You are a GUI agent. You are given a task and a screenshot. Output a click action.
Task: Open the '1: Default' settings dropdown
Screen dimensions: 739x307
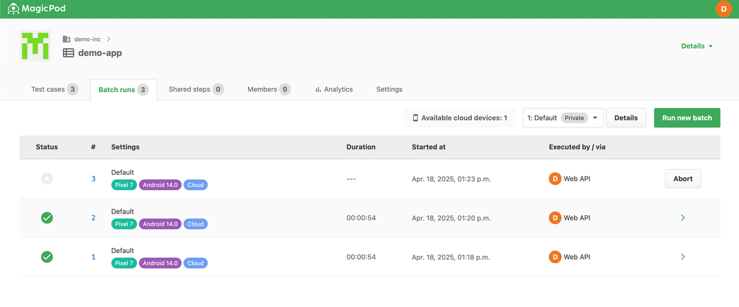pyautogui.click(x=563, y=118)
